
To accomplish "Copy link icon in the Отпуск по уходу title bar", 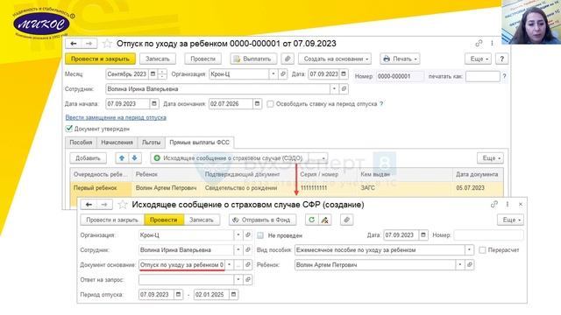I will tap(479, 43).
